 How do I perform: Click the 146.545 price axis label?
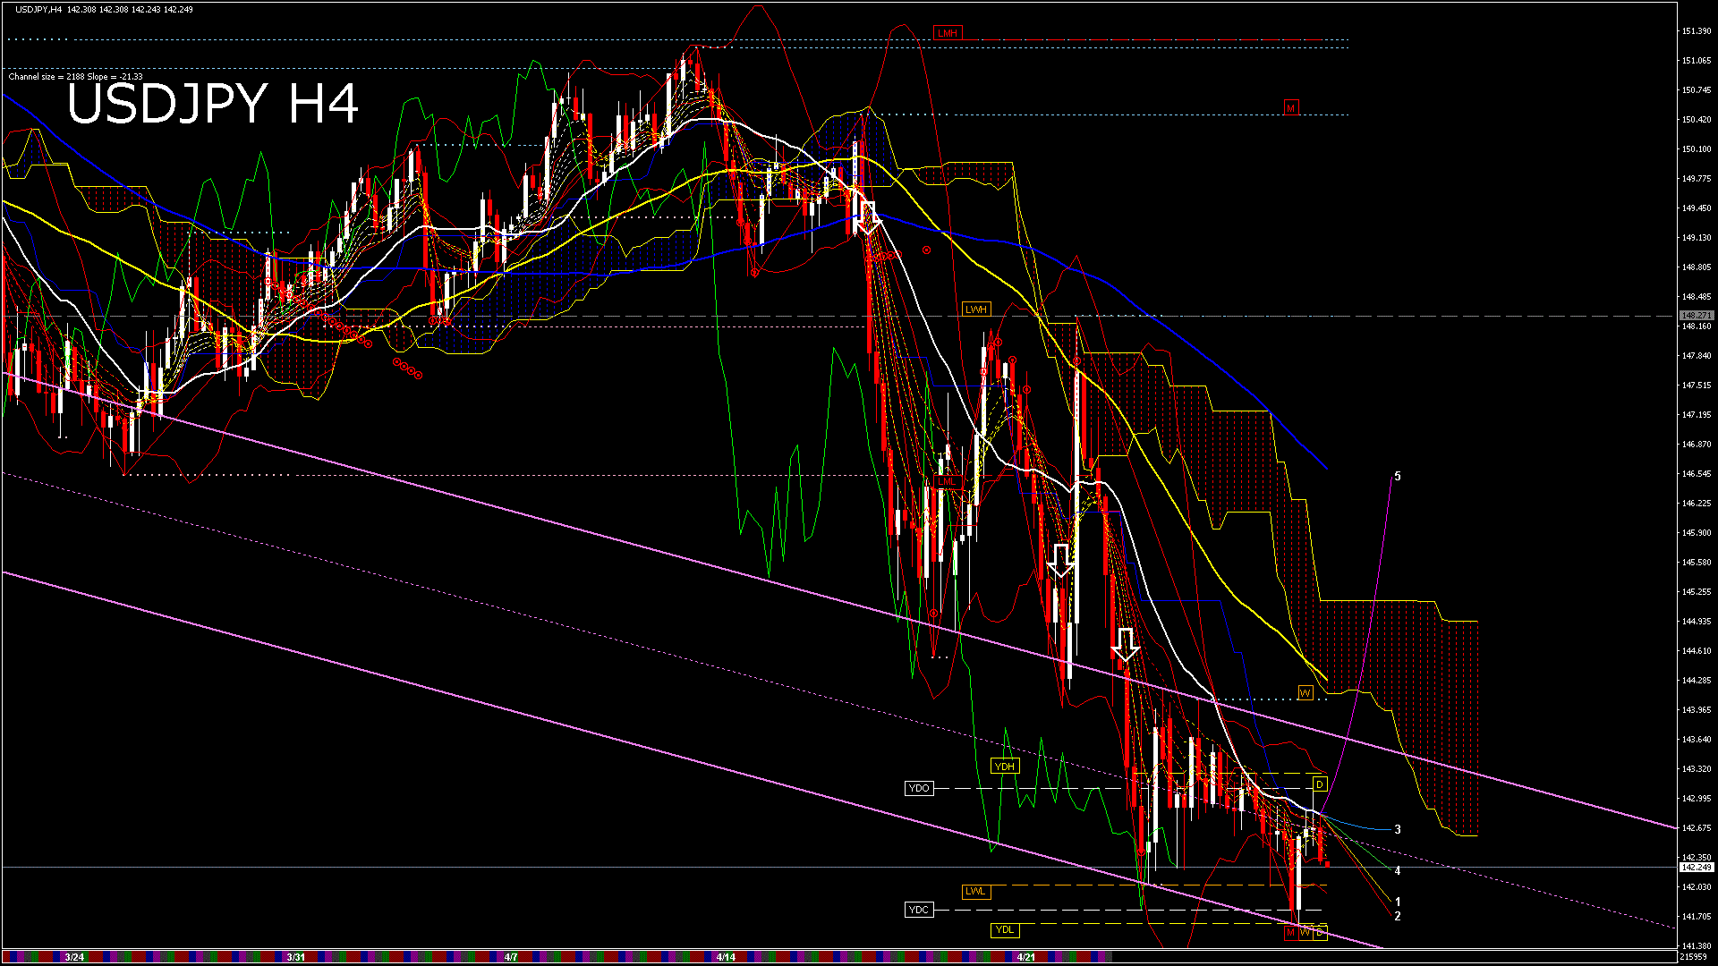point(1696,474)
